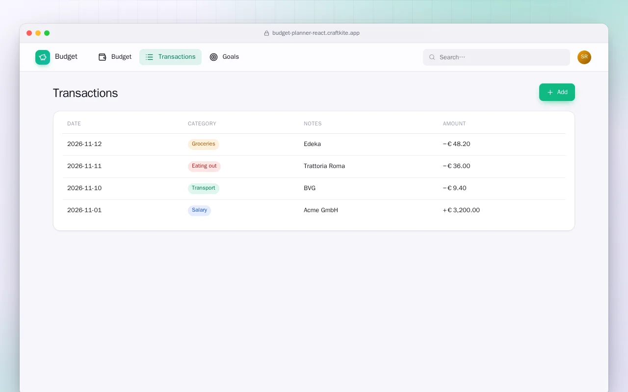This screenshot has height=392, width=628.
Task: Click the Transactions page heading
Action: 85,93
